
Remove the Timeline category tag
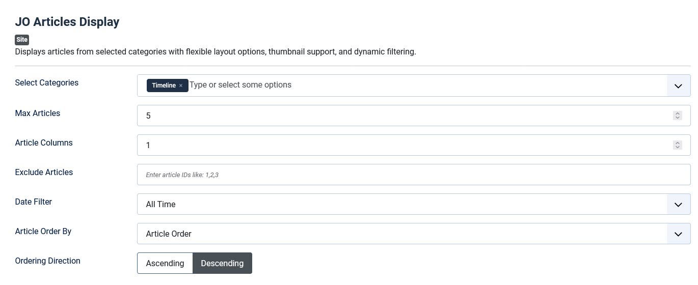tap(181, 85)
